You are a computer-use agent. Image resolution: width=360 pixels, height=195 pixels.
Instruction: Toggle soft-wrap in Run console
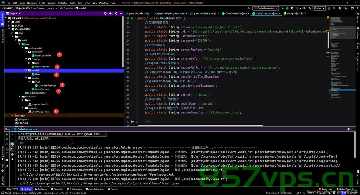(x=12, y=144)
